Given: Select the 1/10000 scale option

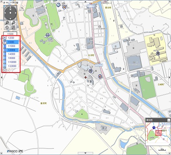Looking at the screenshot, I should click(12, 46).
